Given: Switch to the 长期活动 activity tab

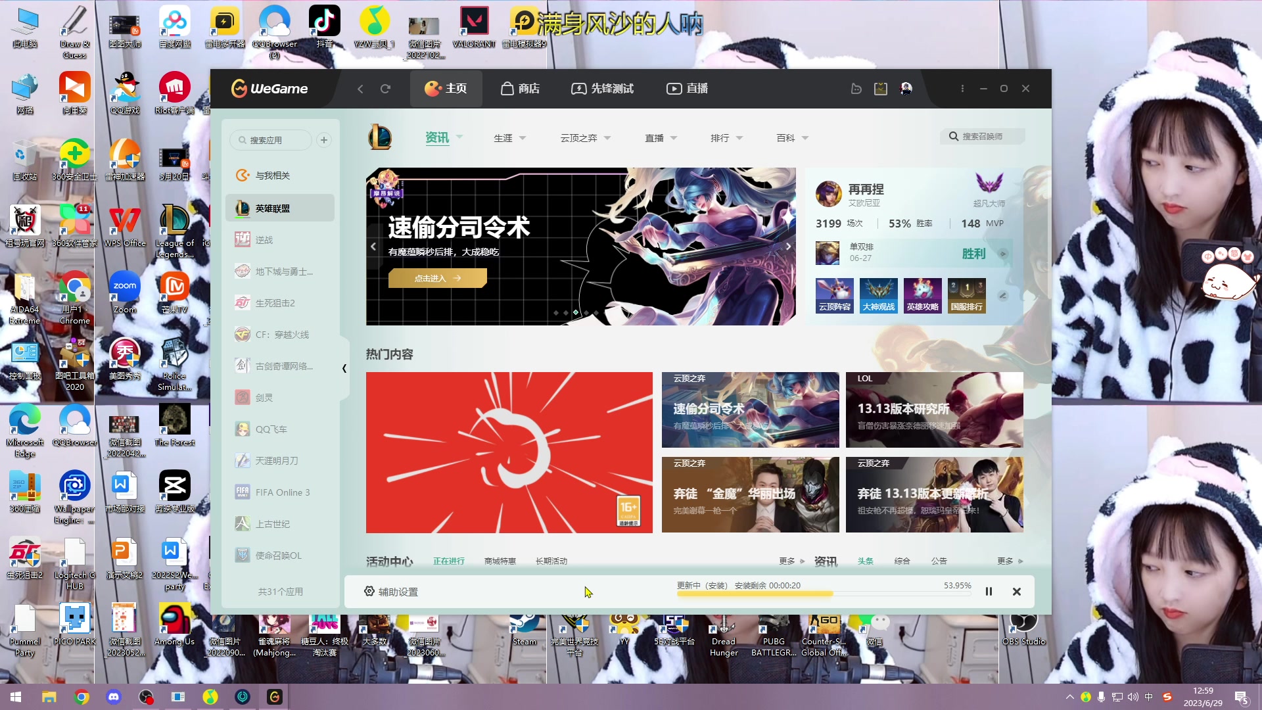Looking at the screenshot, I should (x=551, y=561).
